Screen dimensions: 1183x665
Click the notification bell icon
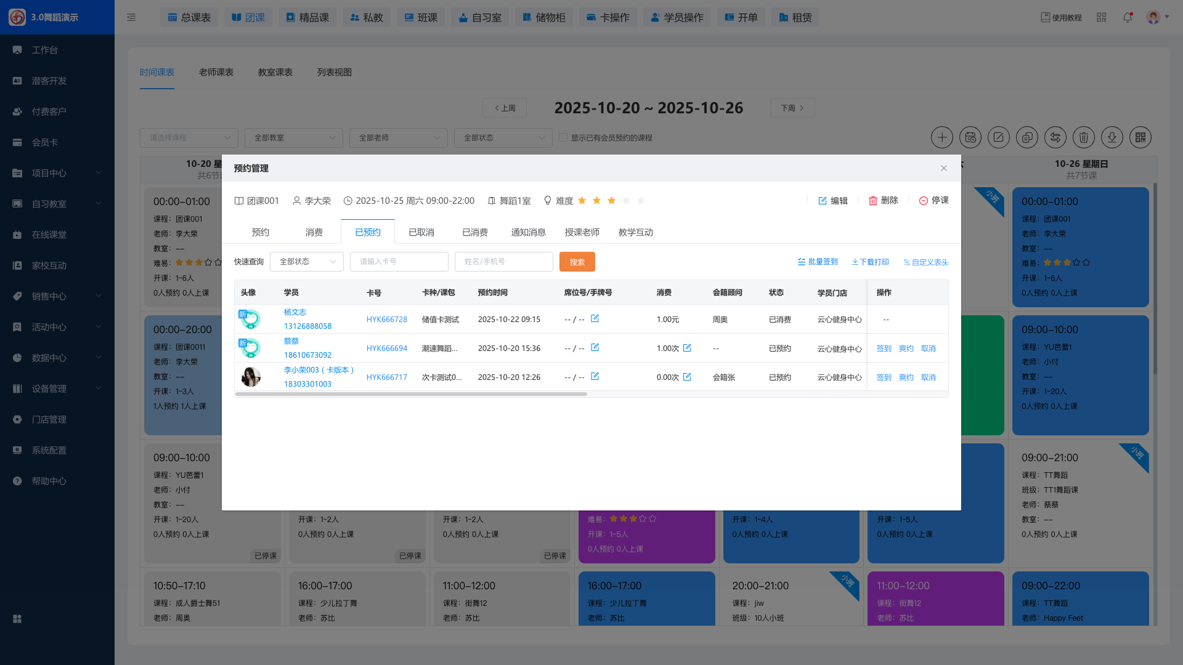click(x=1128, y=17)
